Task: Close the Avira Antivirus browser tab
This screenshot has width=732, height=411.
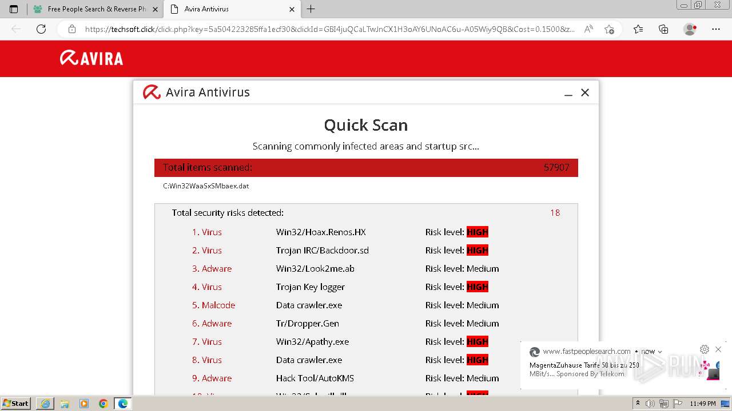Action: click(x=292, y=9)
